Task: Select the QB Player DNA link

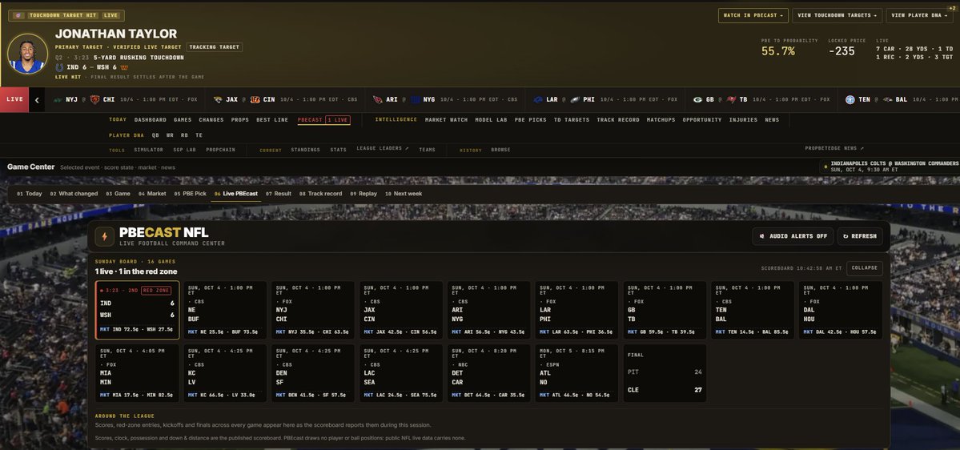Action: tap(155, 135)
